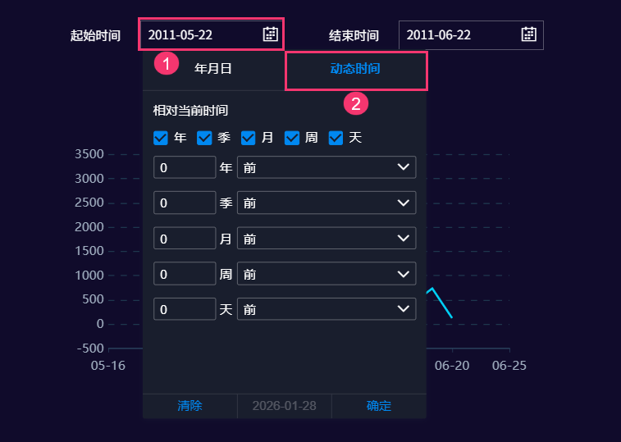Uncheck the 周 checkbox
Screen dimensions: 621x442
pyautogui.click(x=292, y=138)
